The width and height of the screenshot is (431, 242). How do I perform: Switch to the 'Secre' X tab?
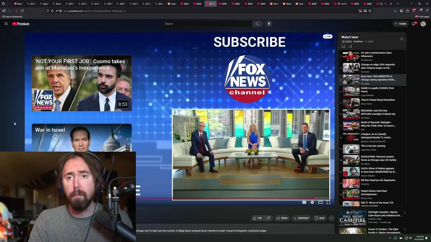pyautogui.click(x=57, y=4)
